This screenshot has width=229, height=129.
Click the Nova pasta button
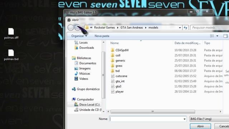(x=102, y=36)
